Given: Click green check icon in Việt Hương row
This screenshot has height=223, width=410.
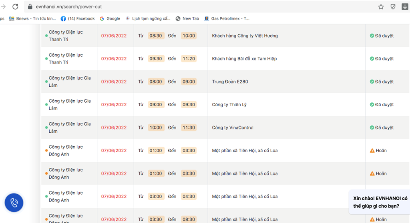Looking at the screenshot, I should (x=372, y=36).
